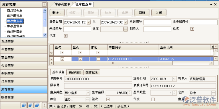Image resolution: width=219 pixels, height=109 pixels.
Task: Open the 业务日期 start date dropdown
Action: [89, 22]
